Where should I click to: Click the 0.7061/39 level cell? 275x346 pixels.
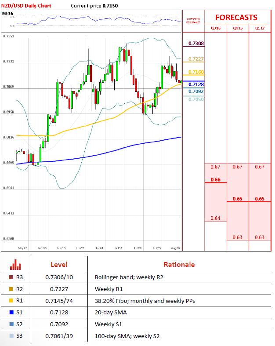pos(59,336)
